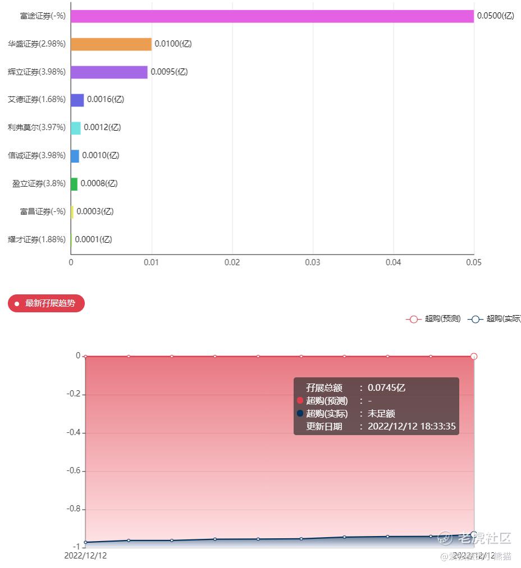Click the 利弗莫尔 cyan bar
The height and width of the screenshot is (568, 521).
[x=76, y=128]
